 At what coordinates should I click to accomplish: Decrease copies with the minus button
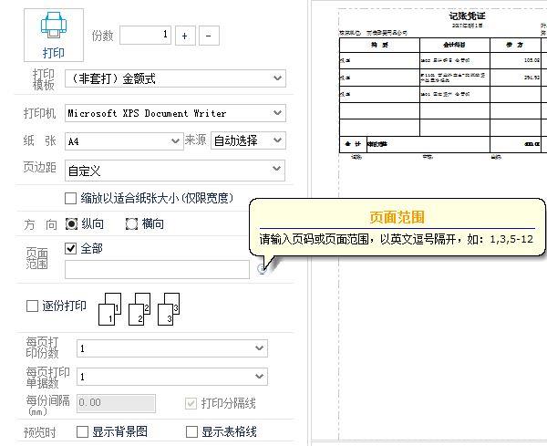coord(209,36)
